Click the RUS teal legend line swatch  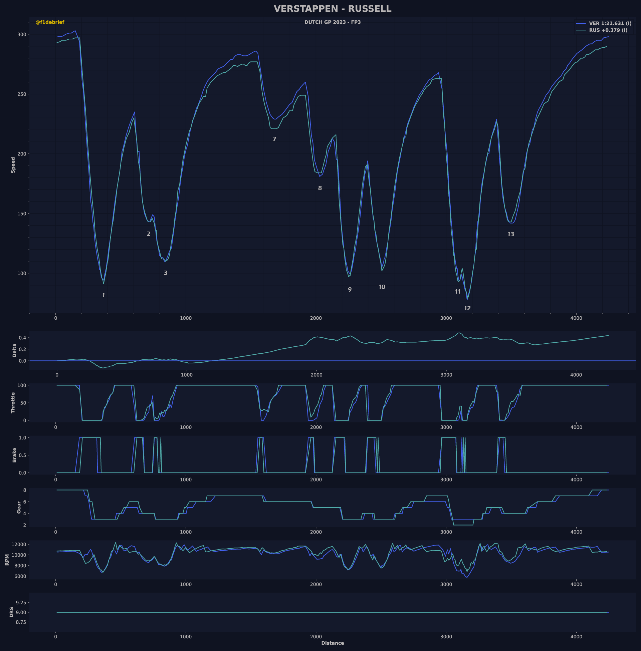click(581, 30)
